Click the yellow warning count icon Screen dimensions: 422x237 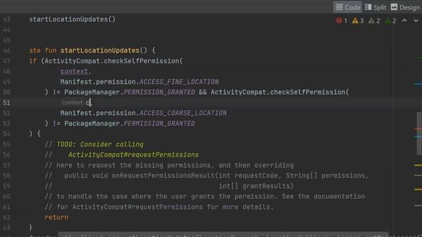coord(355,20)
